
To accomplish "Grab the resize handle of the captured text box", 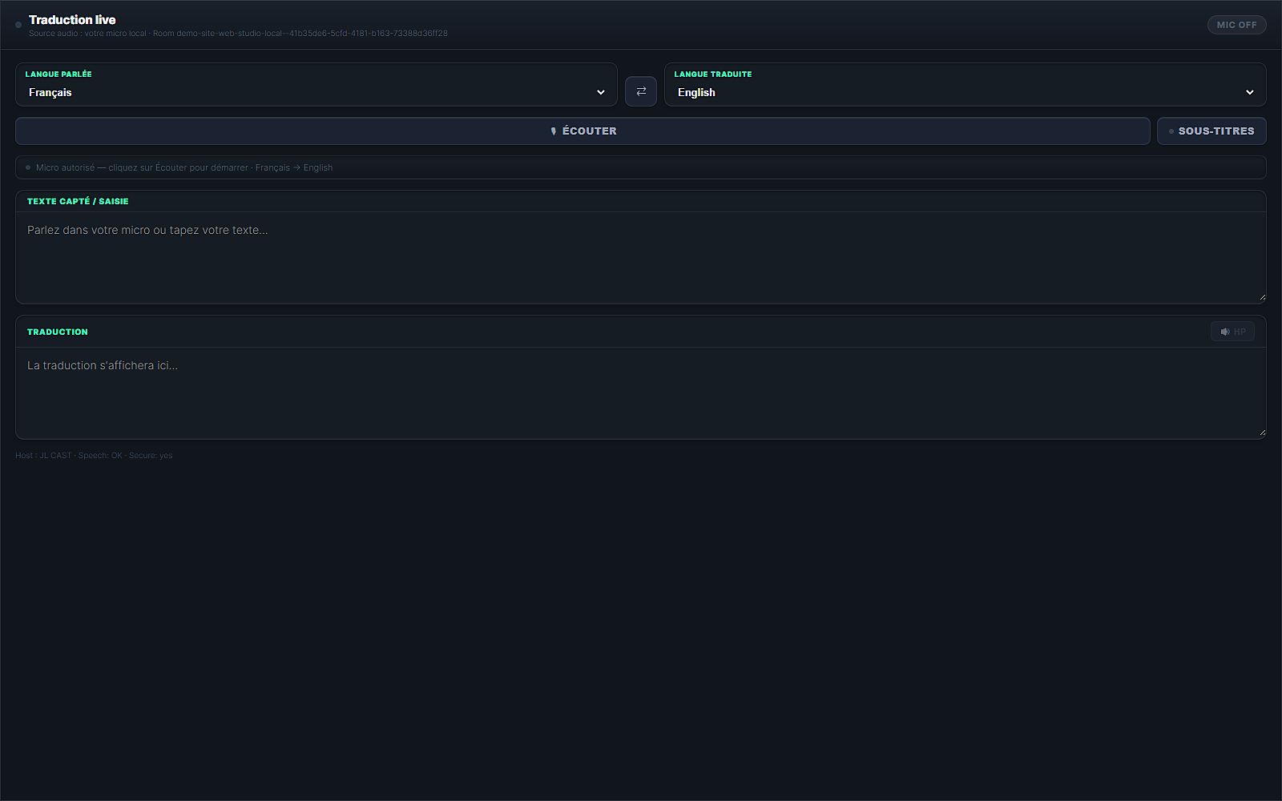I will coord(1262,297).
